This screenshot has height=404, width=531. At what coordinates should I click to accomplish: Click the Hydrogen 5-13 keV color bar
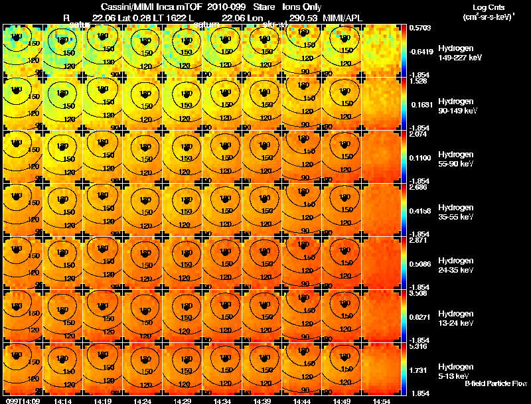(x=404, y=369)
